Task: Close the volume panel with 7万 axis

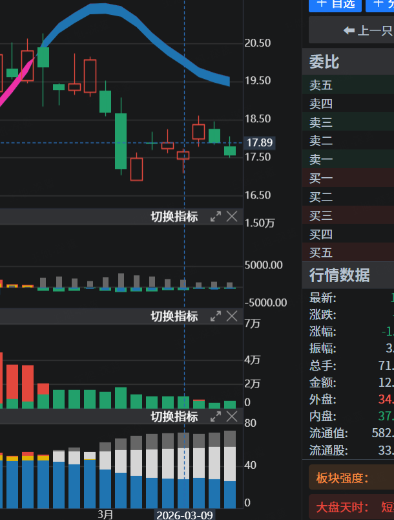Action: coord(232,316)
